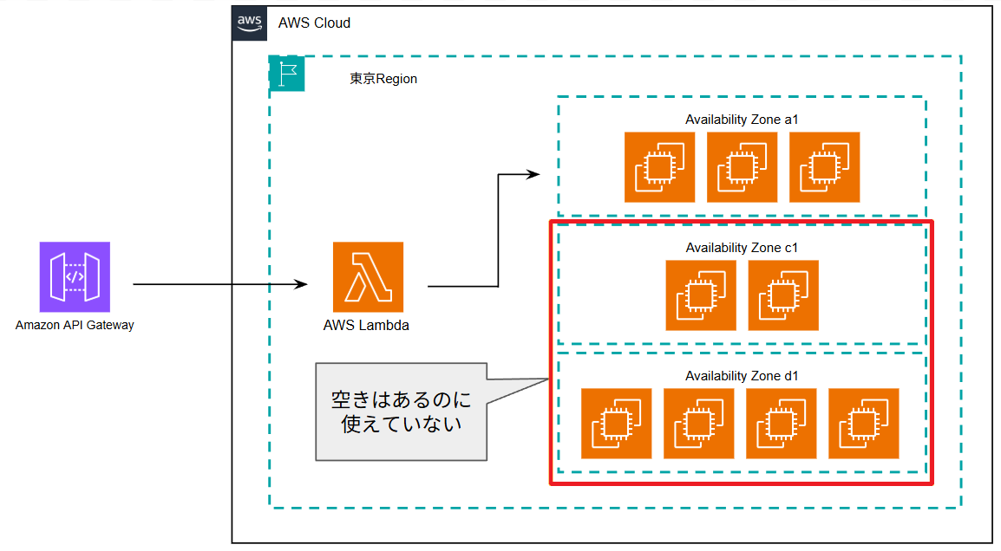
Task: Select the Tokyo Region flag icon
Action: coord(286,74)
